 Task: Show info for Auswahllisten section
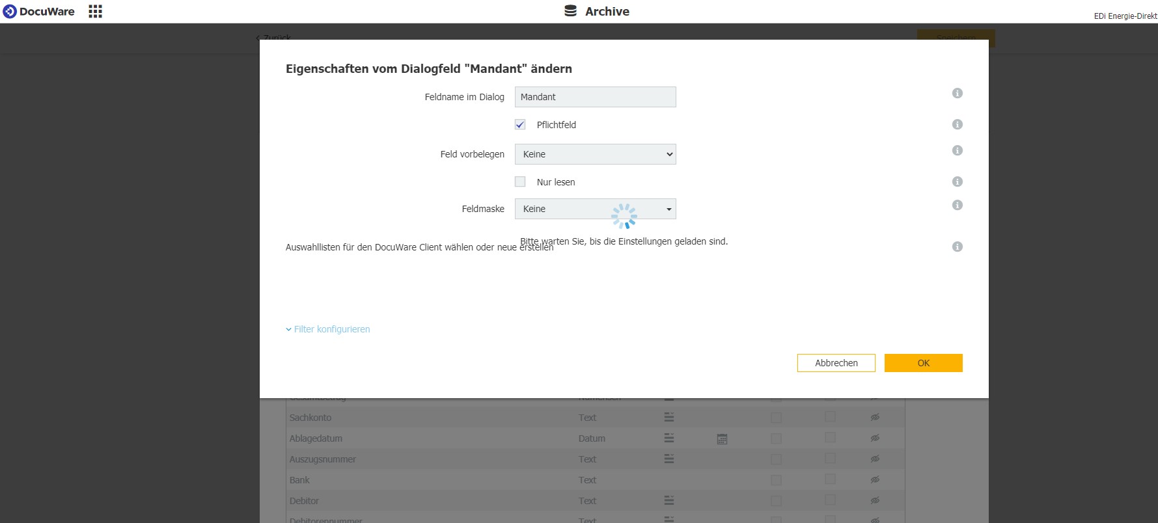pos(957,247)
